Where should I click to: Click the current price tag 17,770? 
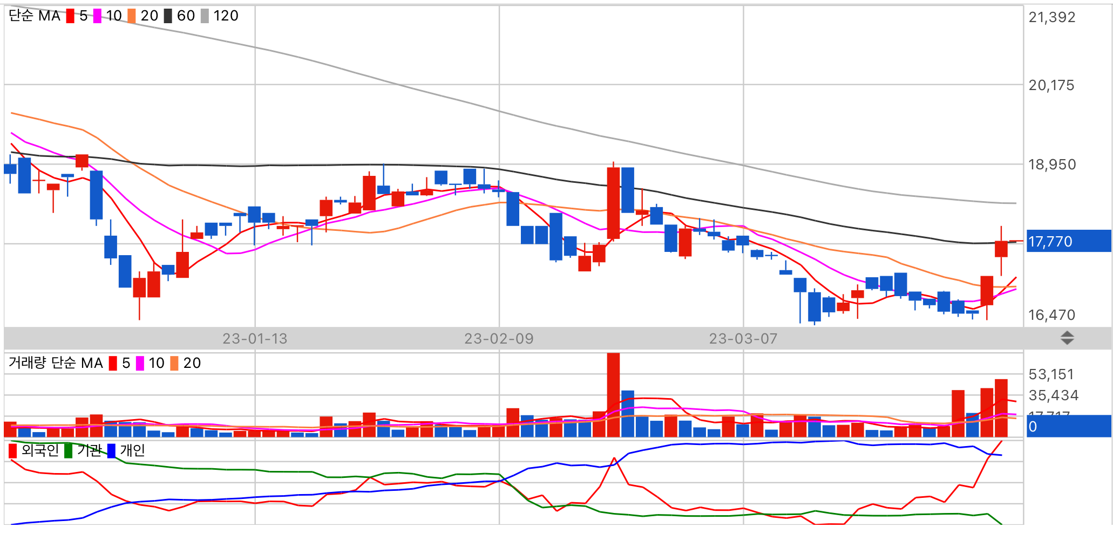click(1069, 241)
